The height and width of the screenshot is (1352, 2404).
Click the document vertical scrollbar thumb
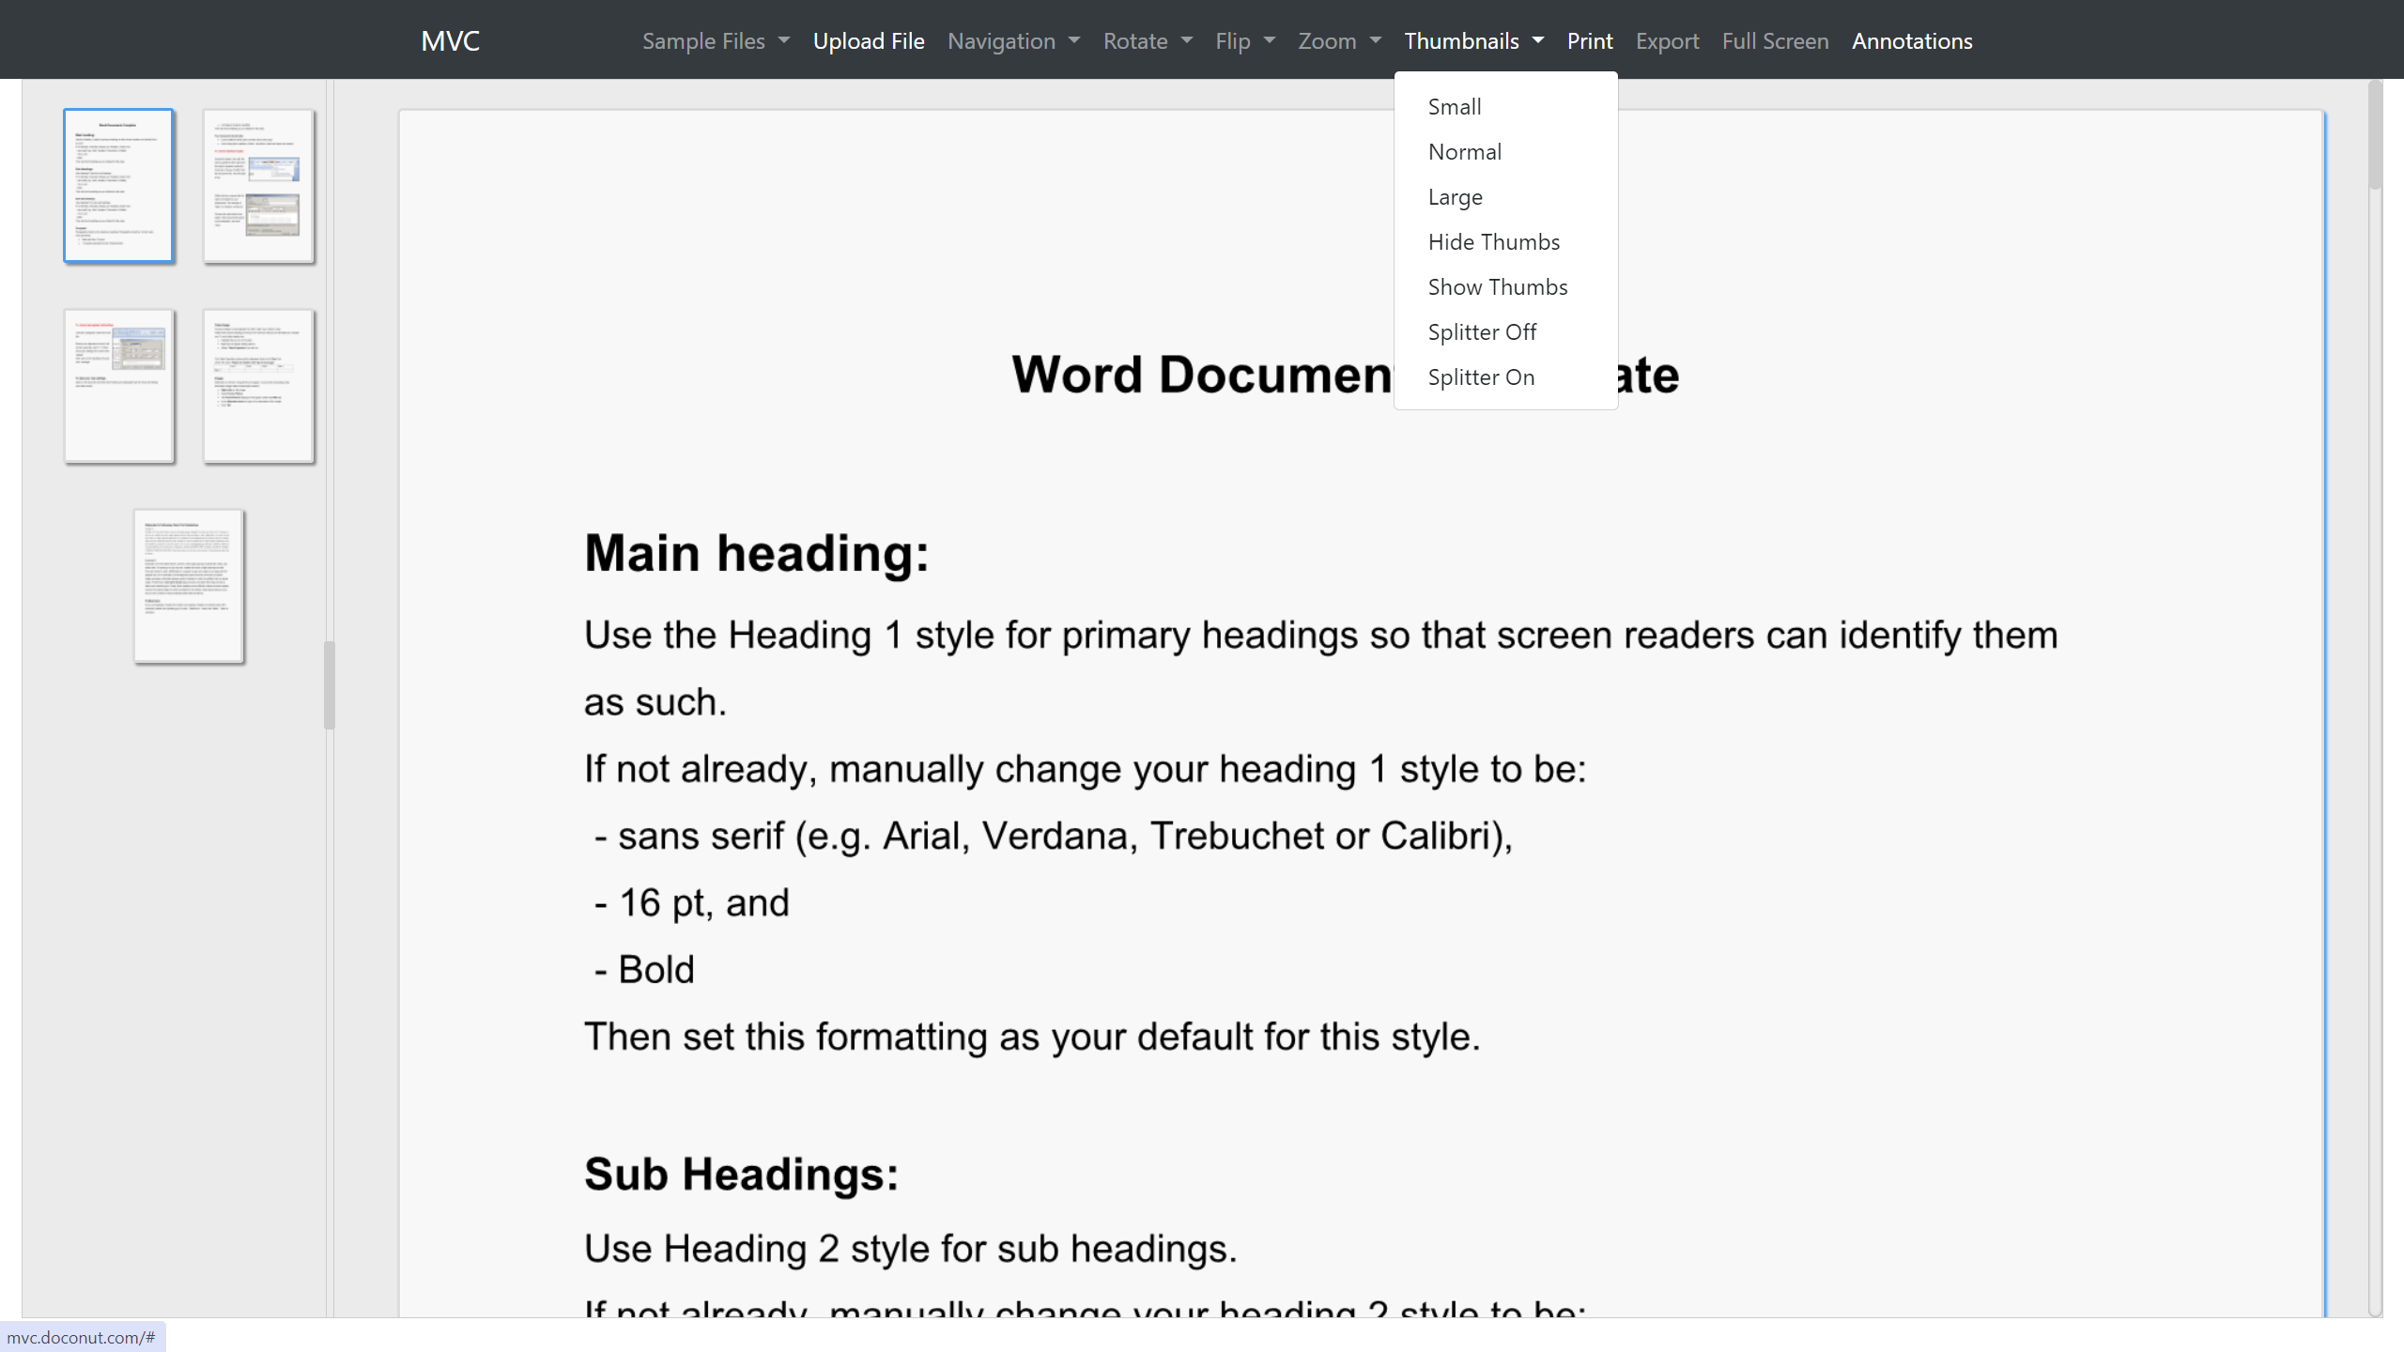pos(2375,136)
